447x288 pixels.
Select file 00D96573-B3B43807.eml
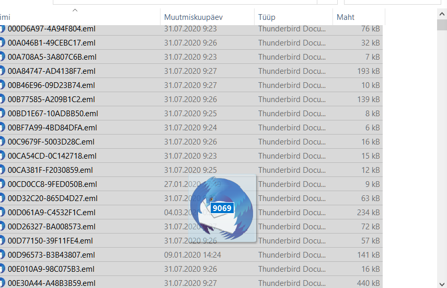[x=51, y=255]
